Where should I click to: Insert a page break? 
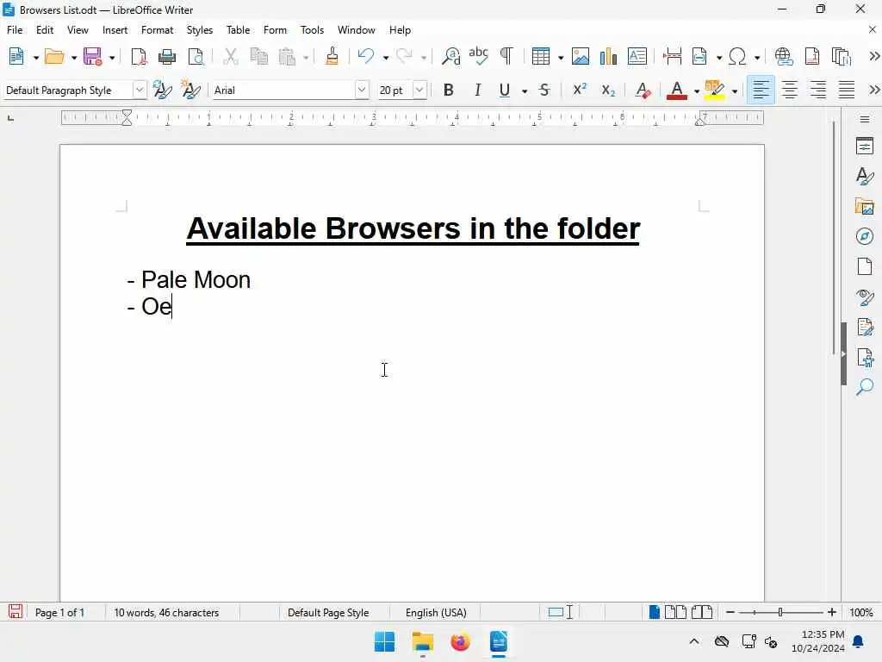[672, 56]
